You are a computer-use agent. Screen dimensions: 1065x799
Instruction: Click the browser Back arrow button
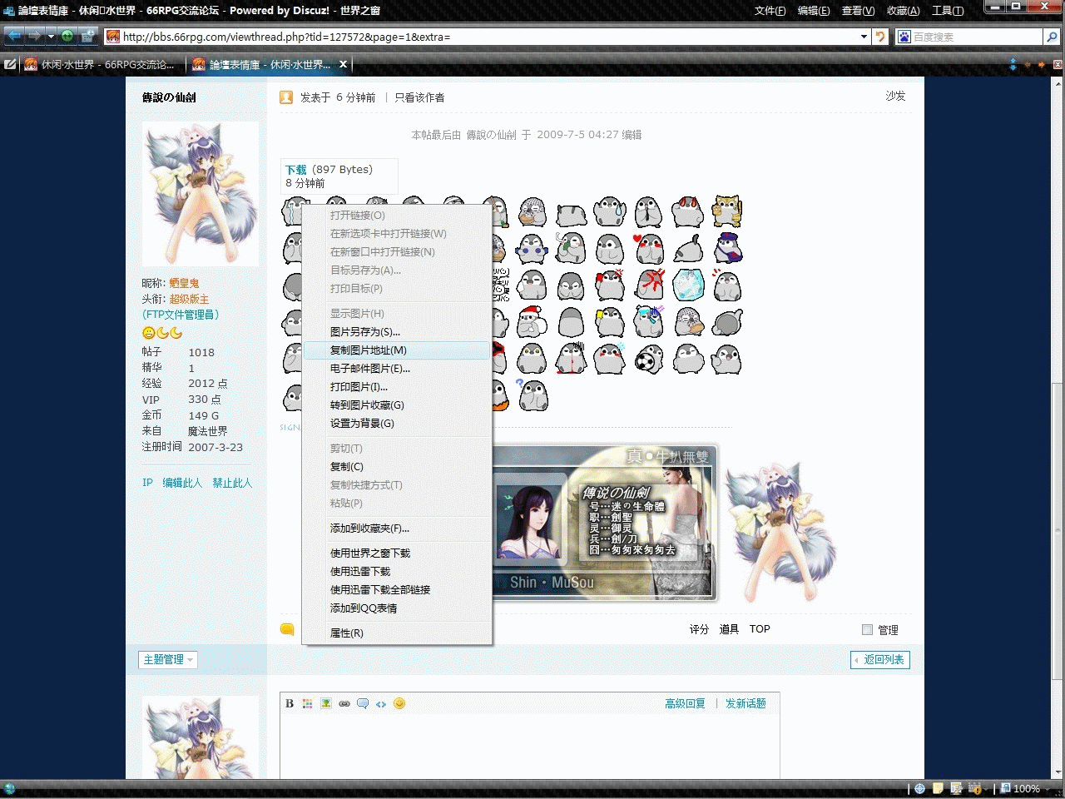click(15, 36)
